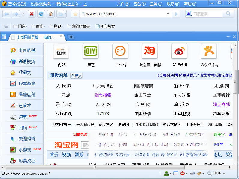Screen dimensions: 239x179
Task: Stop loading with the red X button
Action: tap(32, 14)
